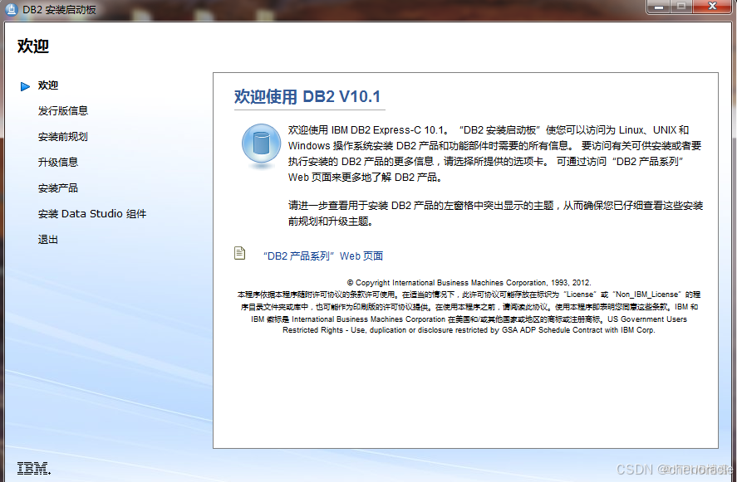Open the 安装前规划 section

[63, 137]
